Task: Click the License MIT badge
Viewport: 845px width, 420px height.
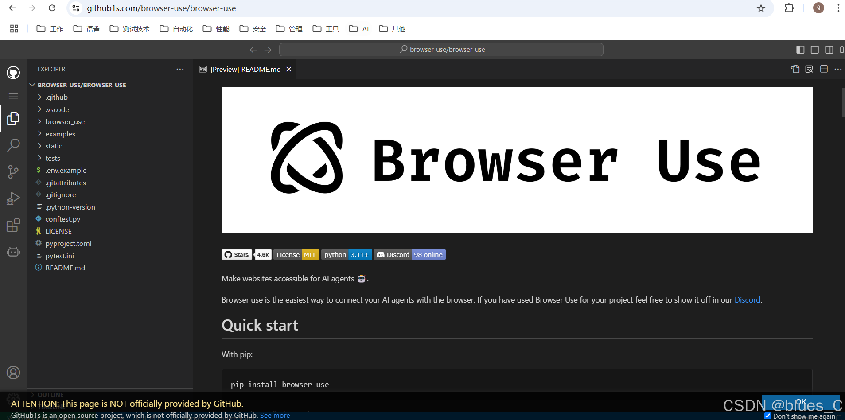Action: [x=296, y=255]
